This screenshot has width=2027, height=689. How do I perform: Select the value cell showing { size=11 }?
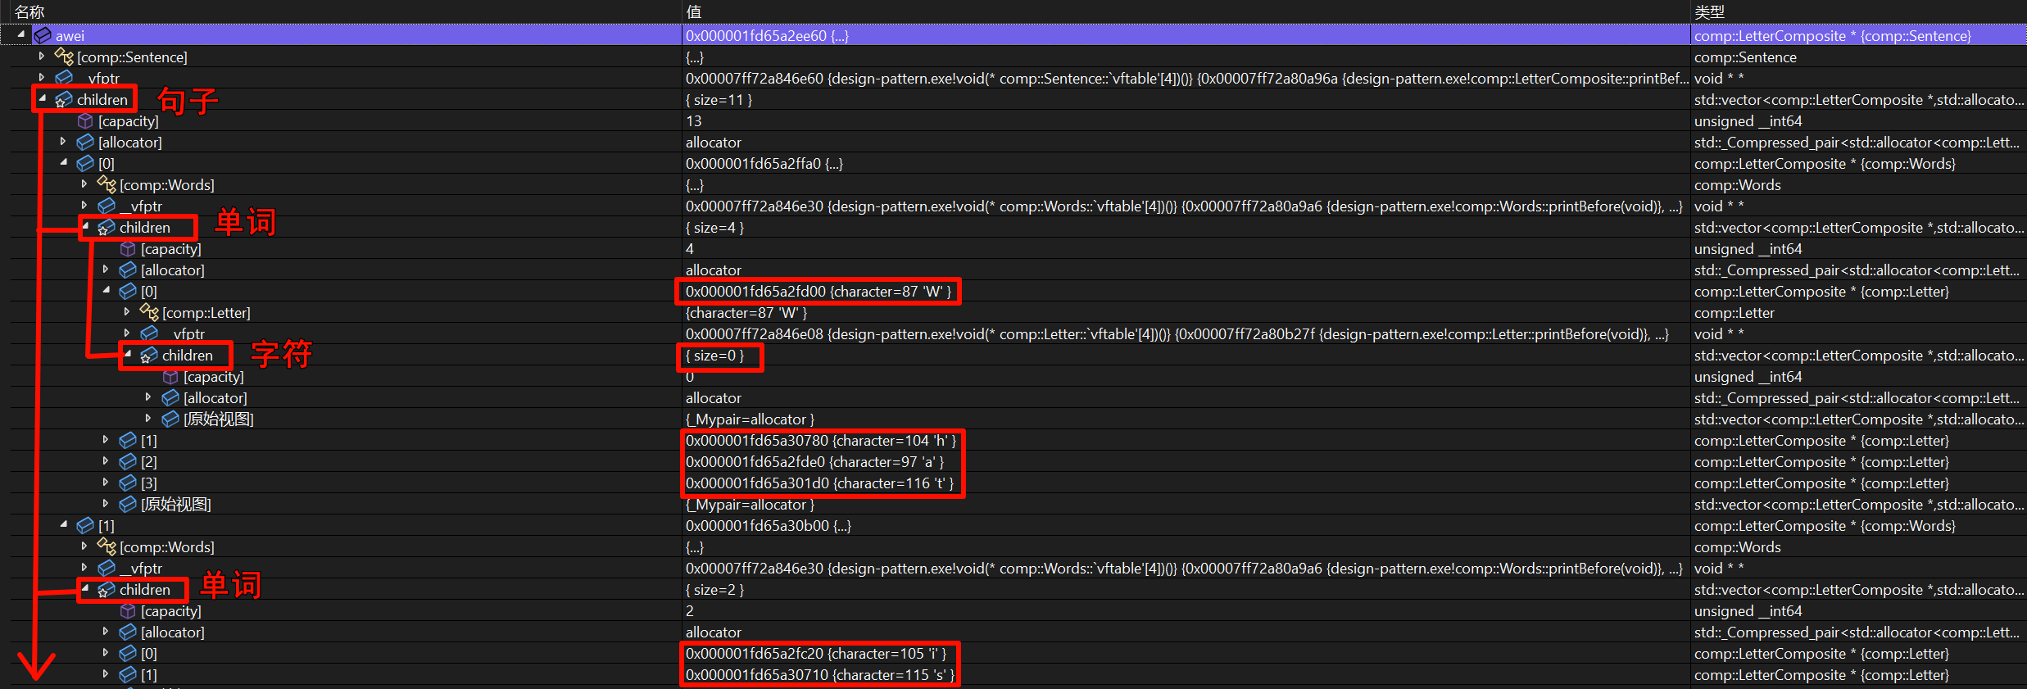pyautogui.click(x=719, y=99)
